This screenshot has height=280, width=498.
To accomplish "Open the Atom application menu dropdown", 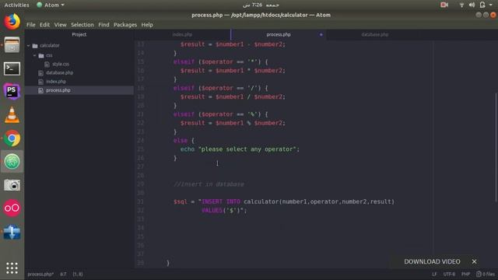I will (x=51, y=5).
